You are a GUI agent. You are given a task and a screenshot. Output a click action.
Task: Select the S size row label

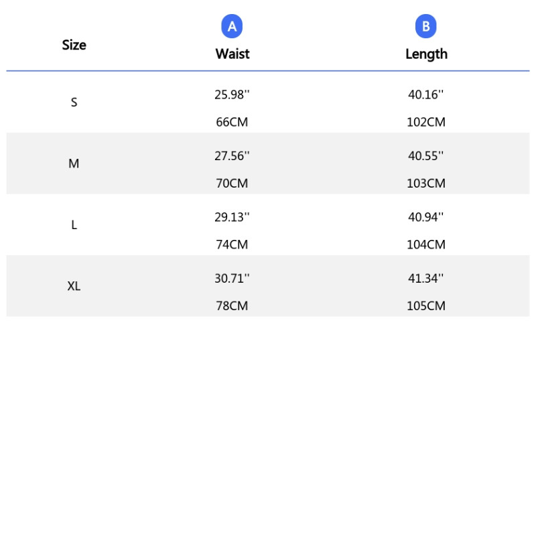[x=74, y=103]
